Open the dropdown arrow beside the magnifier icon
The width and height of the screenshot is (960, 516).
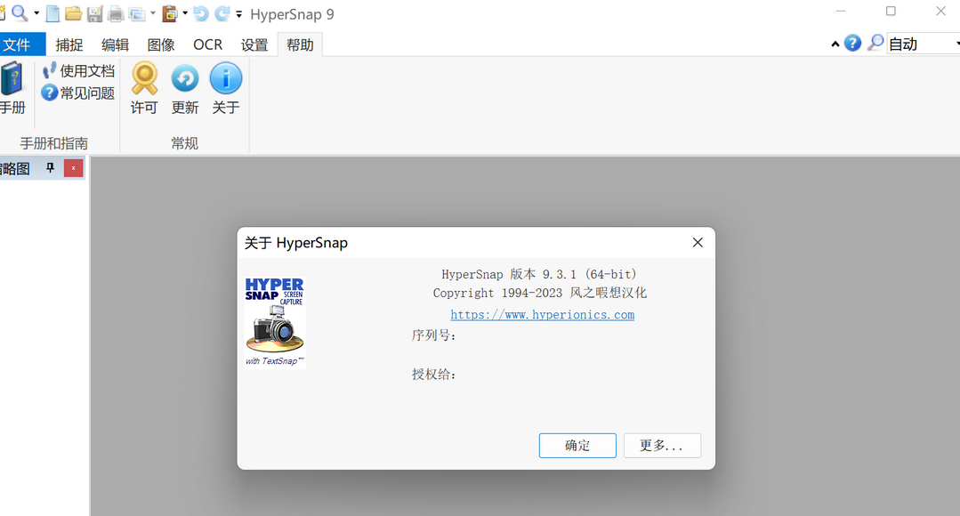pos(36,13)
